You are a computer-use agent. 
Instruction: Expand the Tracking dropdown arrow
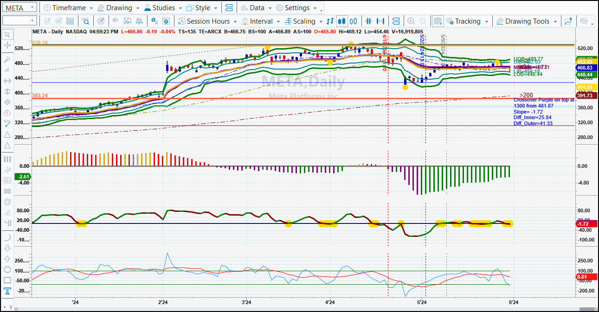(x=486, y=21)
